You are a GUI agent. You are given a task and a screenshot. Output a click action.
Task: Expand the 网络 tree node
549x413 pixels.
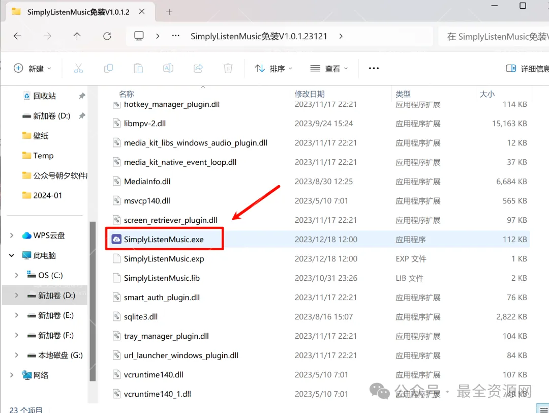pyautogui.click(x=12, y=375)
